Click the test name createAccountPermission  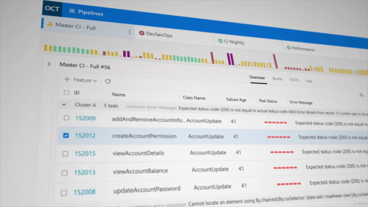[144, 136]
